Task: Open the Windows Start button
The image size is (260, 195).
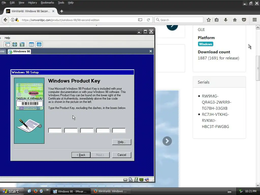Action: [11, 191]
